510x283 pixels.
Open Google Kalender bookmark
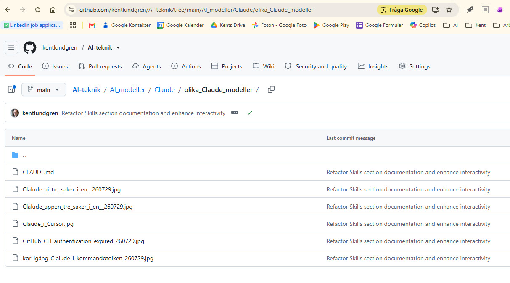point(180,25)
